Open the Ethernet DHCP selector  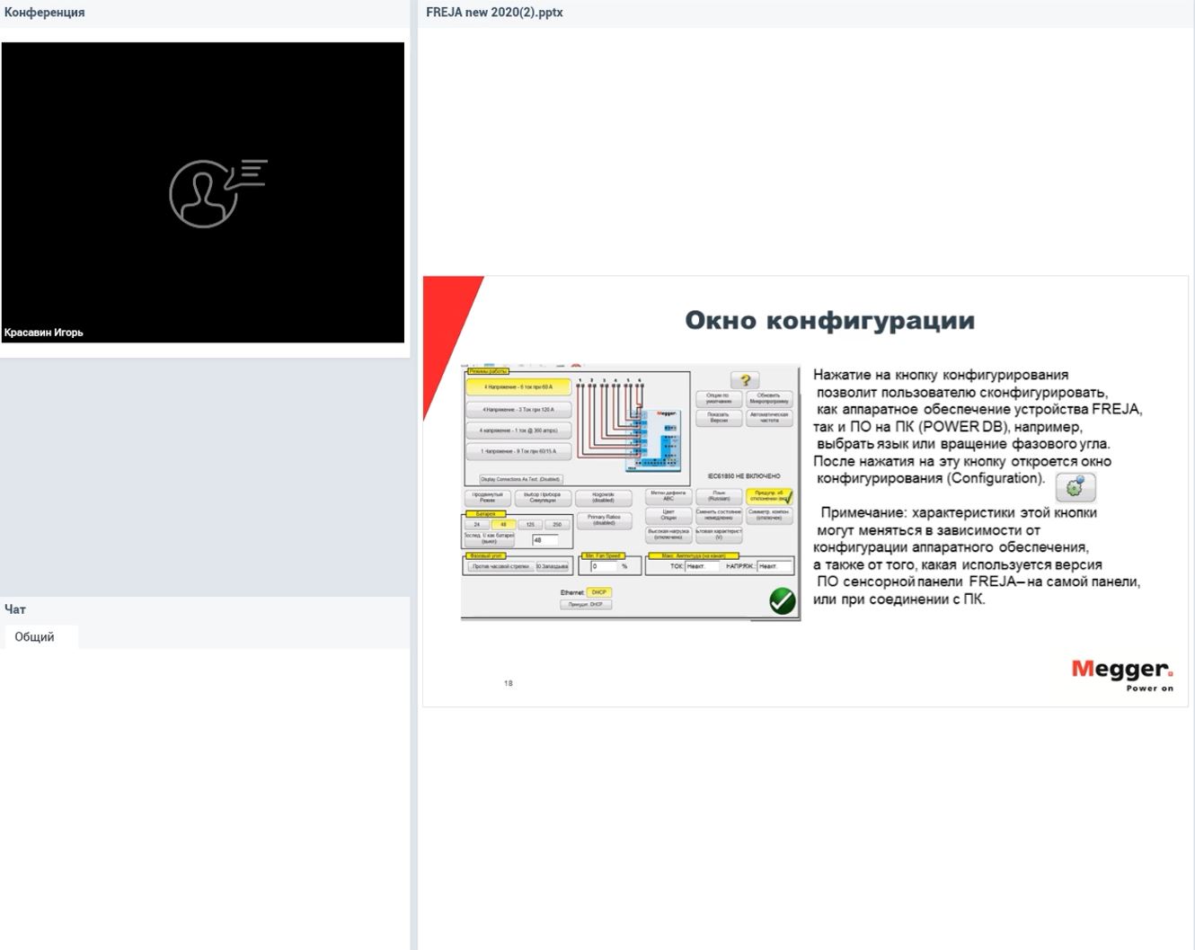point(598,591)
